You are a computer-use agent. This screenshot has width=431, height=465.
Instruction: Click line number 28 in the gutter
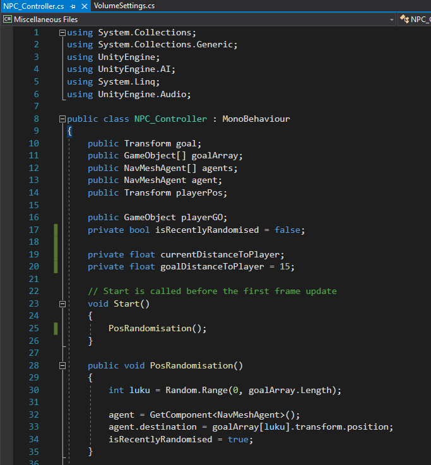(x=34, y=366)
